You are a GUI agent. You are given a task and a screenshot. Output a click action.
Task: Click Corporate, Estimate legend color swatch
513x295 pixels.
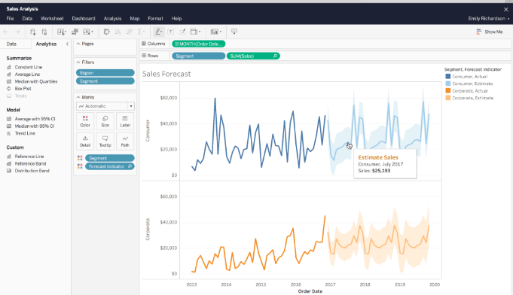tap(448, 98)
